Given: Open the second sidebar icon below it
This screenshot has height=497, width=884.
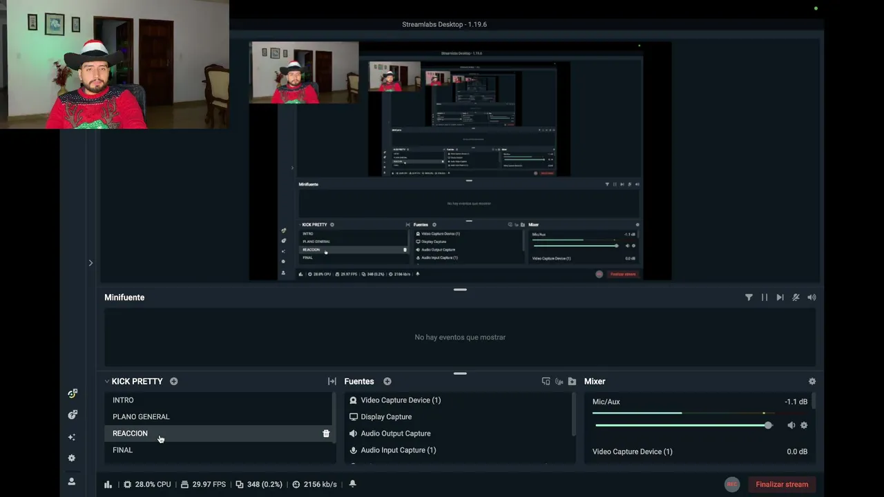Looking at the screenshot, I should click(72, 415).
